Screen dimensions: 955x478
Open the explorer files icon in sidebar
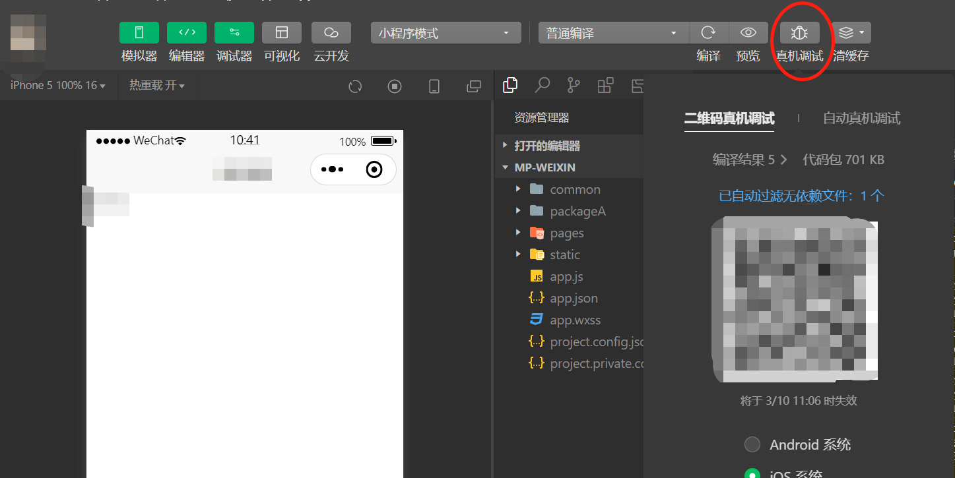pos(510,85)
